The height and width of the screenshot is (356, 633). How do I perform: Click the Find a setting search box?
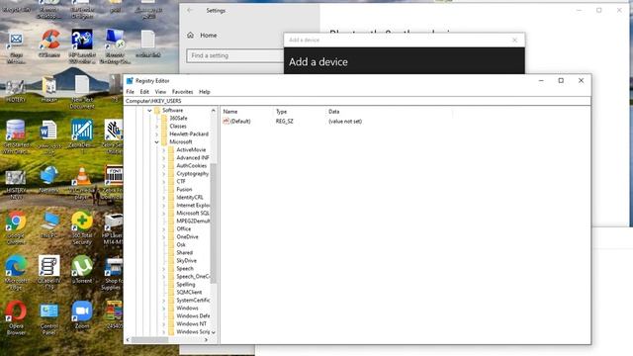tap(235, 55)
